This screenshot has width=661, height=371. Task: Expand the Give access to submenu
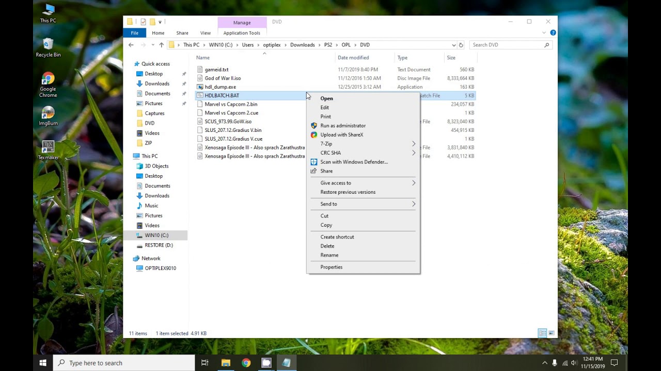[363, 183]
